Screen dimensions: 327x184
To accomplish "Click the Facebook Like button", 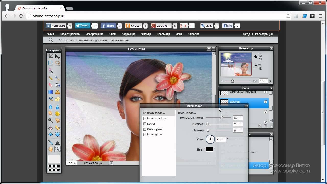I will (x=228, y=26).
